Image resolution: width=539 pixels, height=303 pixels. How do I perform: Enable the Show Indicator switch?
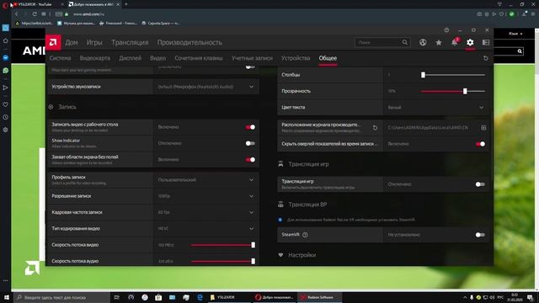pyautogui.click(x=250, y=143)
